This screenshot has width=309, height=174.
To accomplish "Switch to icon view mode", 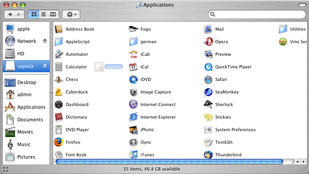I will [34, 14].
